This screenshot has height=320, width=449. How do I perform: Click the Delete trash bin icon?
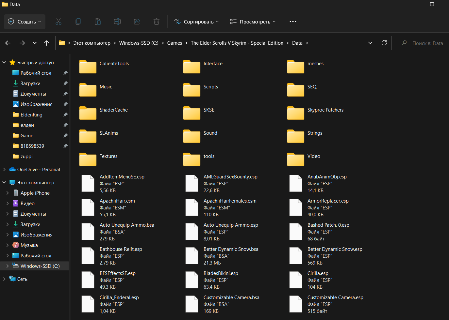click(x=157, y=22)
